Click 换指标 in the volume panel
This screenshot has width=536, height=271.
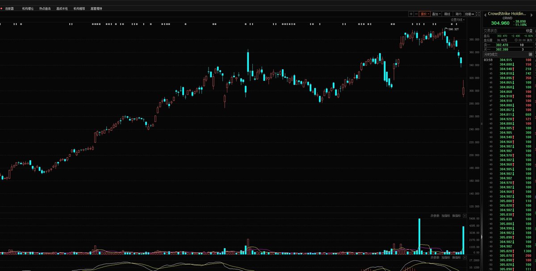pyautogui.click(x=456, y=216)
